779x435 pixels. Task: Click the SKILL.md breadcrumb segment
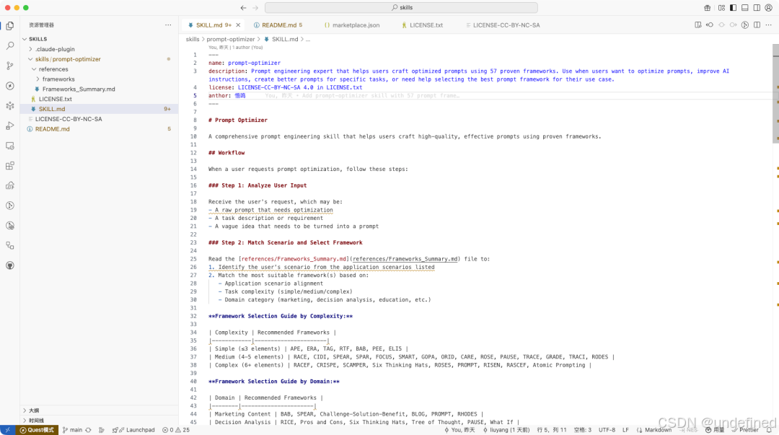click(281, 39)
